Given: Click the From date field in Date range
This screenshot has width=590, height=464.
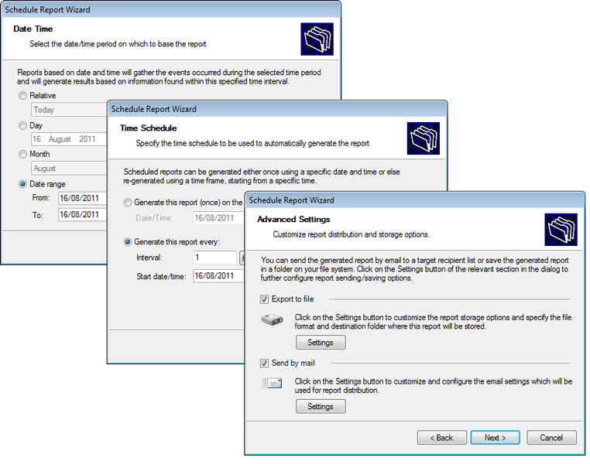Looking at the screenshot, I should (x=82, y=198).
